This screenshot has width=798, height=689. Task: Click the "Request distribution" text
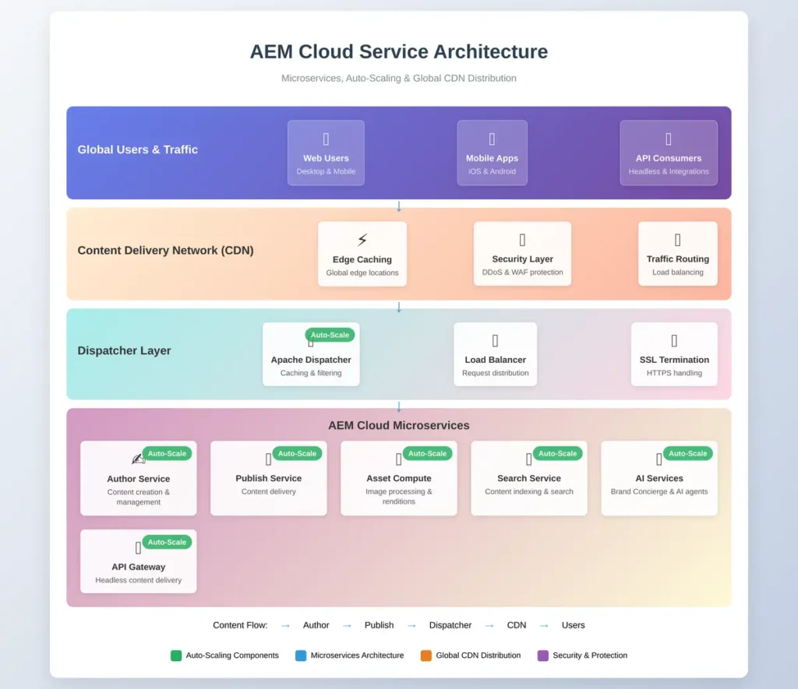[x=495, y=373]
